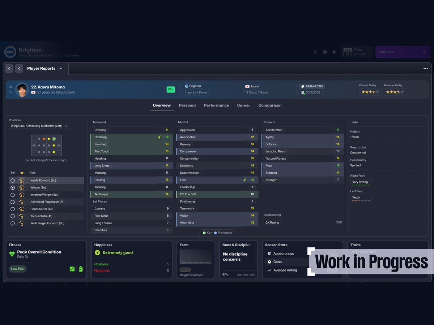Click the Dribbling improvement arrow icon
The image size is (434, 325).
point(159,137)
